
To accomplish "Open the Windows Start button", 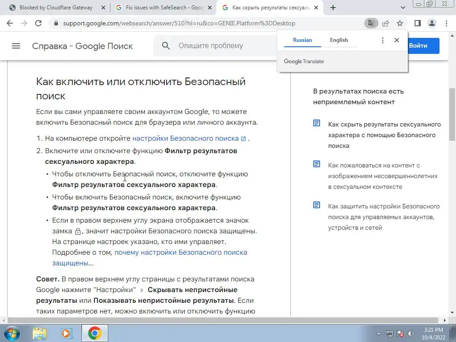I will [12, 333].
